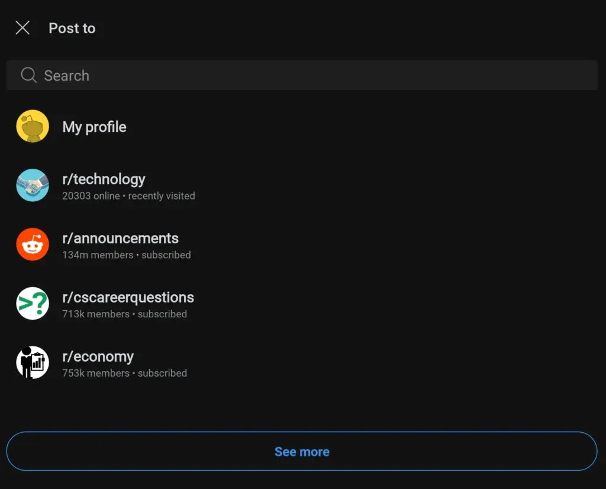Click the 134m members subscribed text

(126, 255)
